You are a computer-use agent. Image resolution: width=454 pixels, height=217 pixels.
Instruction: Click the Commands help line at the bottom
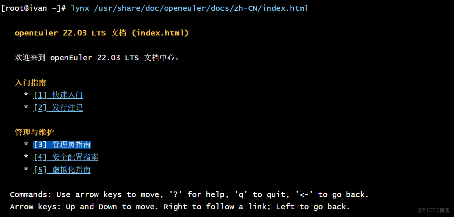point(189,194)
